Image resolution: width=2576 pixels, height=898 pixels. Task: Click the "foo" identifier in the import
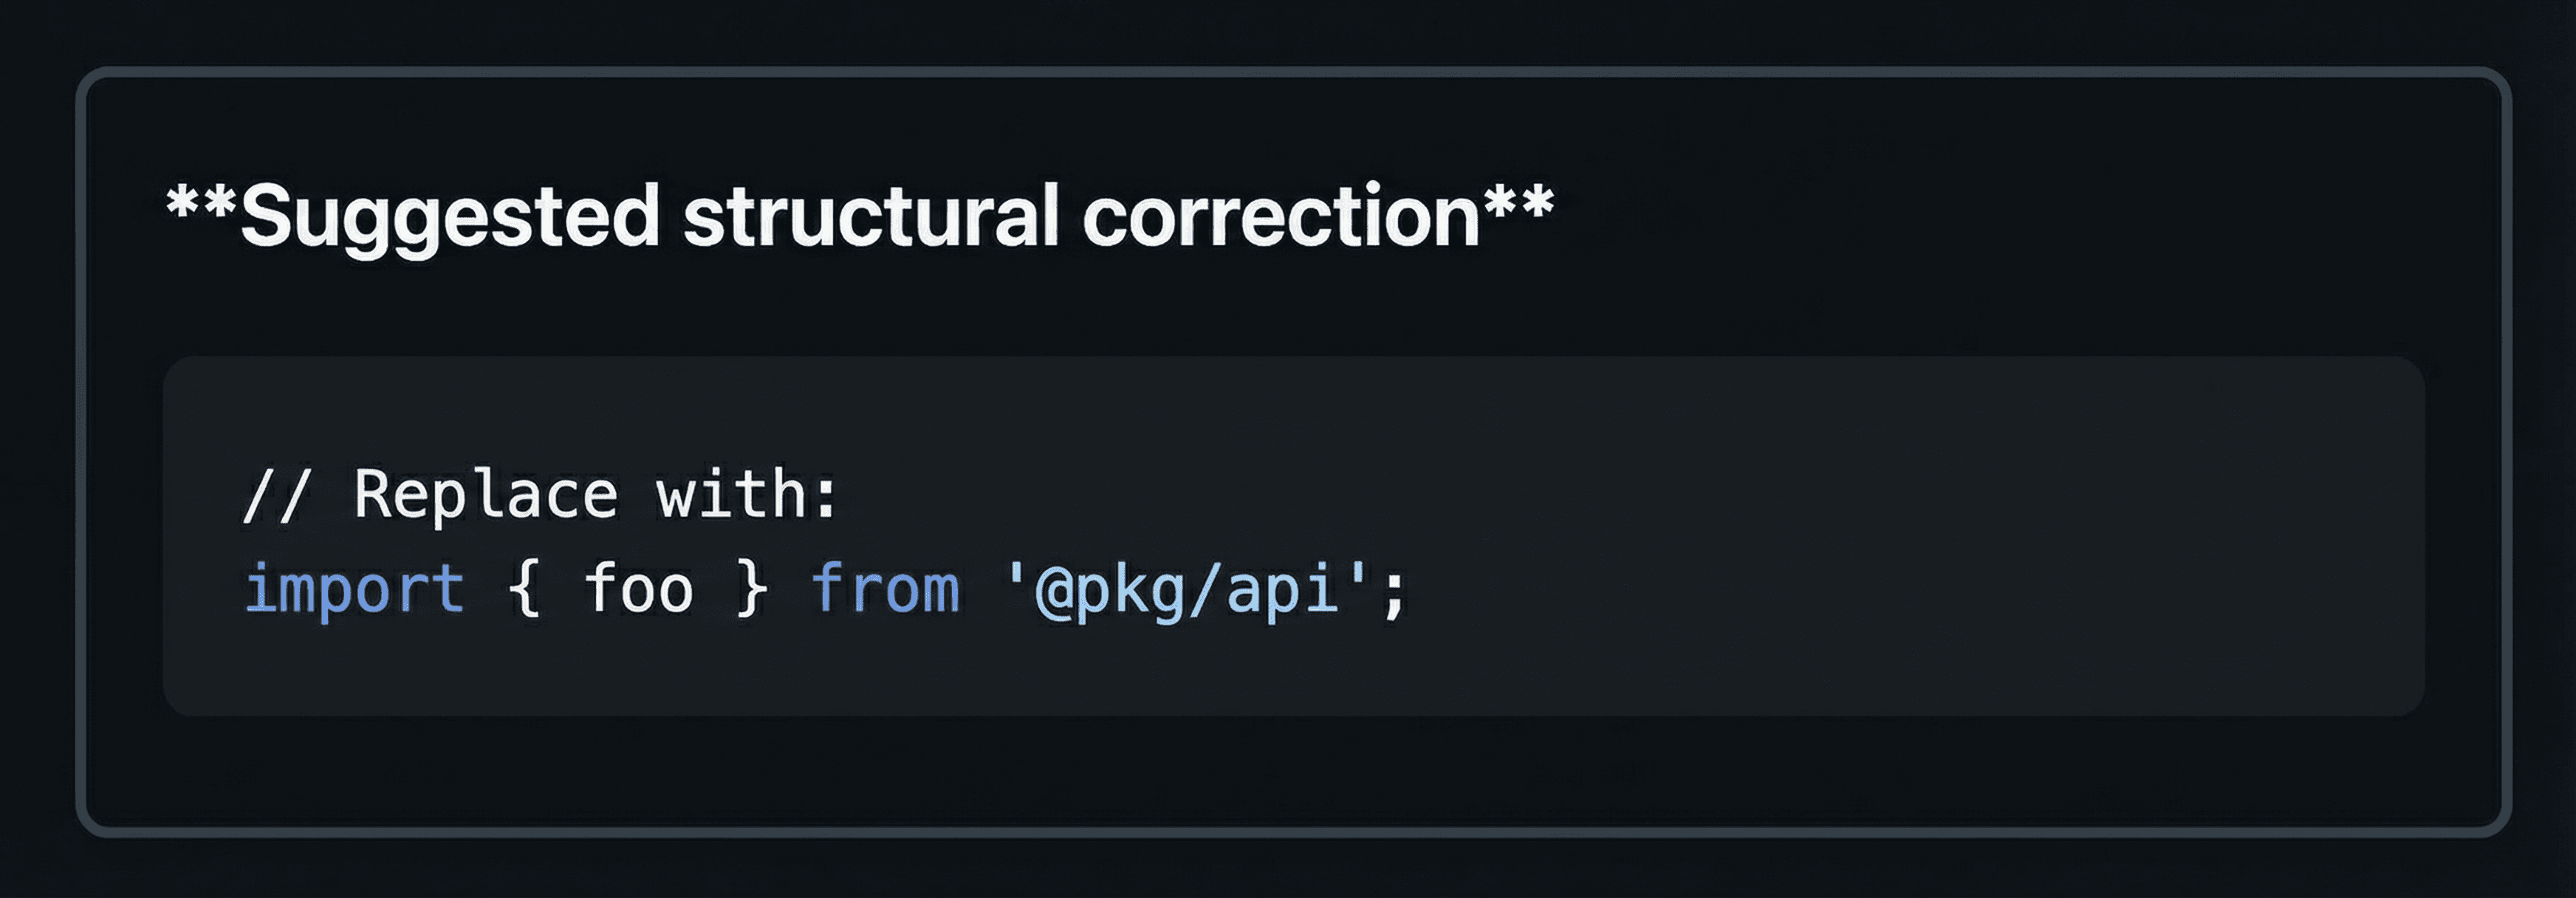click(x=638, y=588)
